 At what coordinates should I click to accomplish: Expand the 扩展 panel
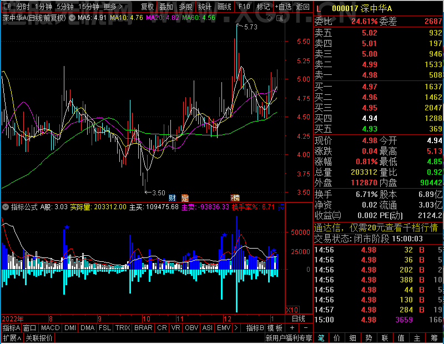(x=12, y=338)
